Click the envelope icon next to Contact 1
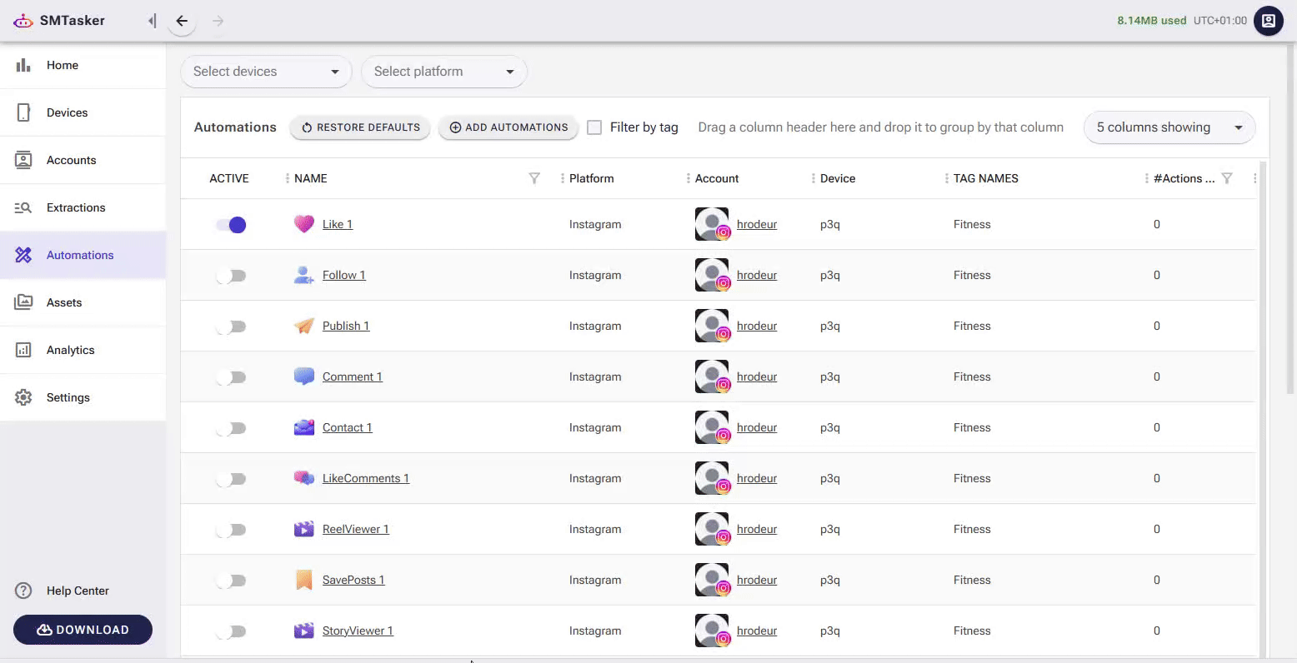 [304, 427]
